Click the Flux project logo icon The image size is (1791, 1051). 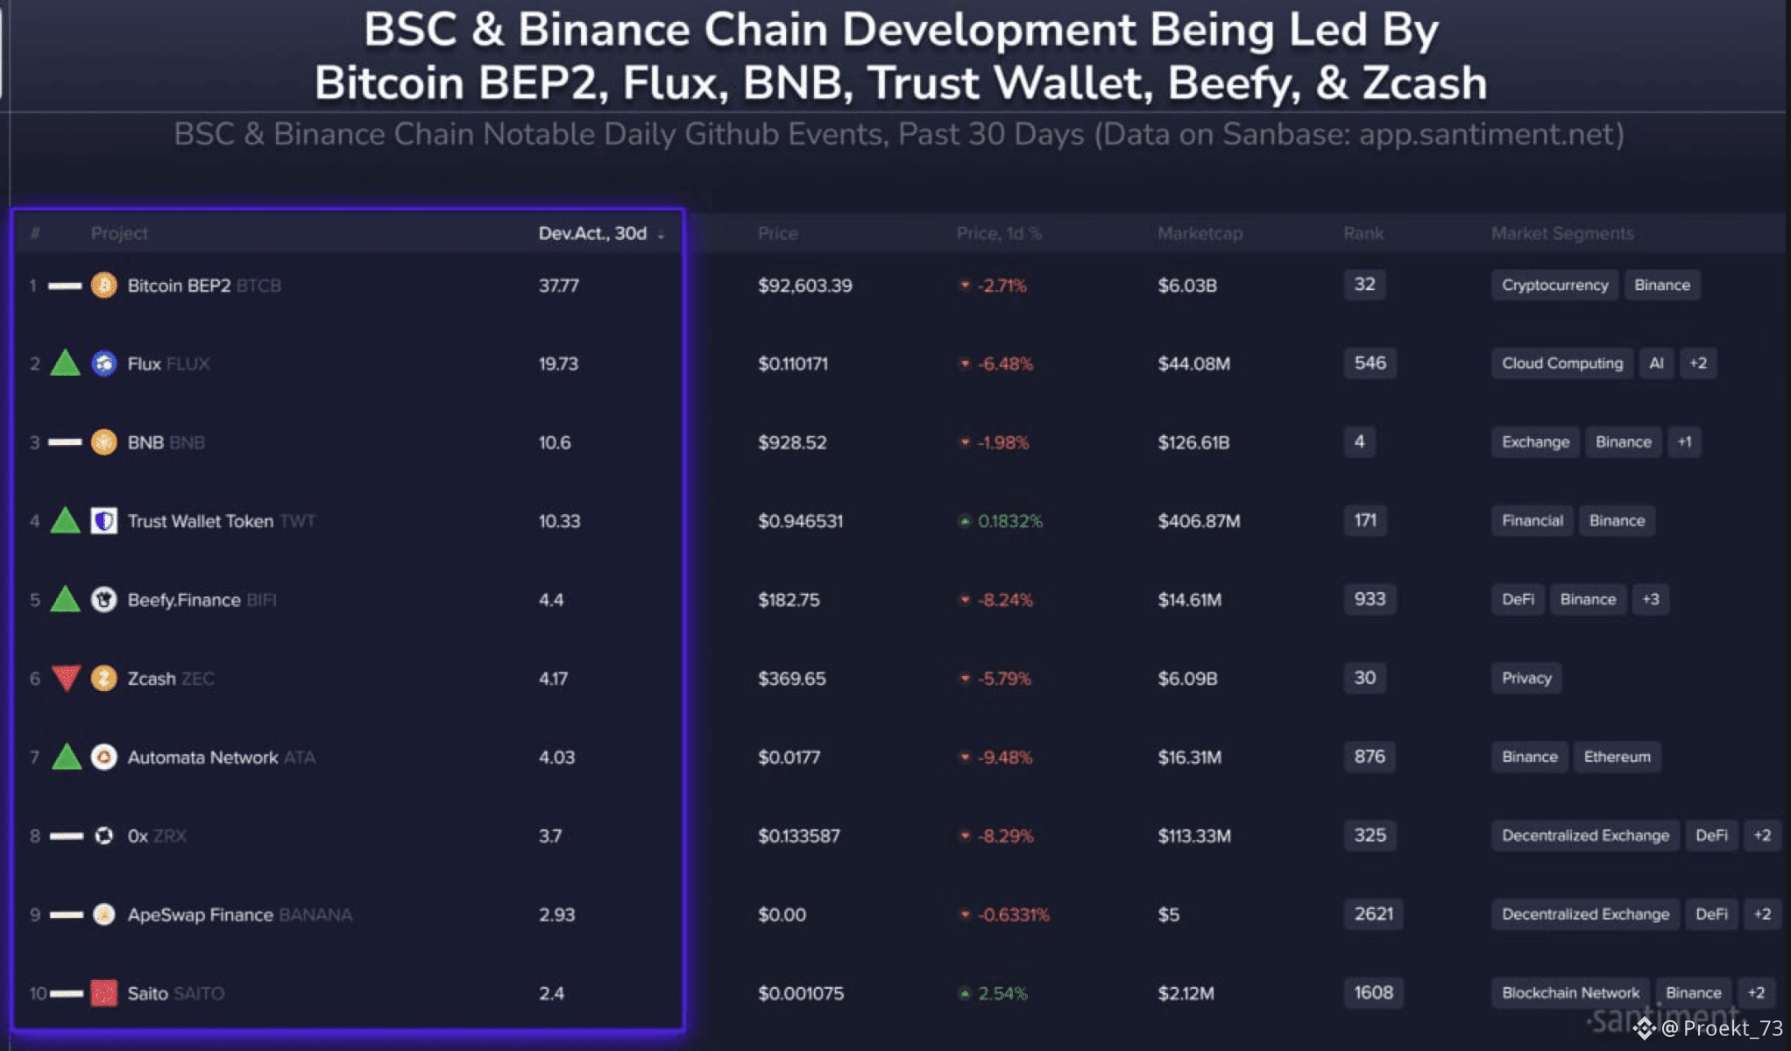coord(104,363)
